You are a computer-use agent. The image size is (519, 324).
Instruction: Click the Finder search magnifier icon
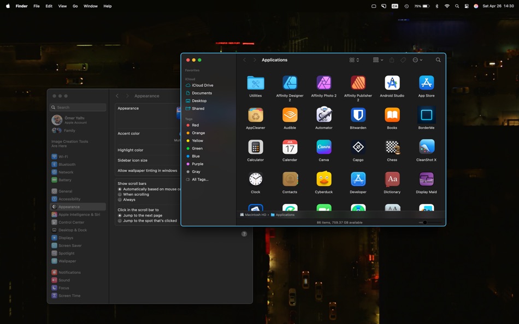click(438, 60)
